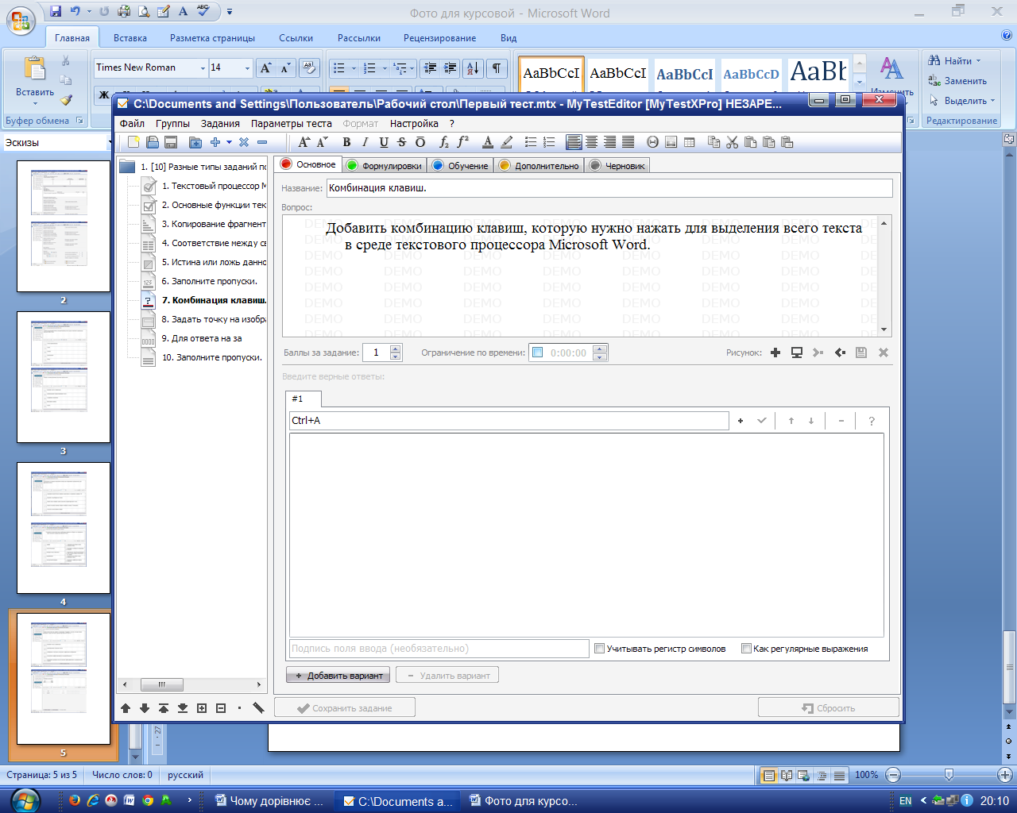Pick highlight color in MyTestEditor toolbar
Viewport: 1017px width, 813px height.
506,142
